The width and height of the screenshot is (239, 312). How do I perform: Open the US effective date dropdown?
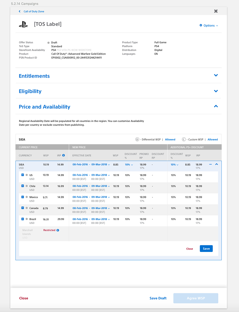pos(91,175)
